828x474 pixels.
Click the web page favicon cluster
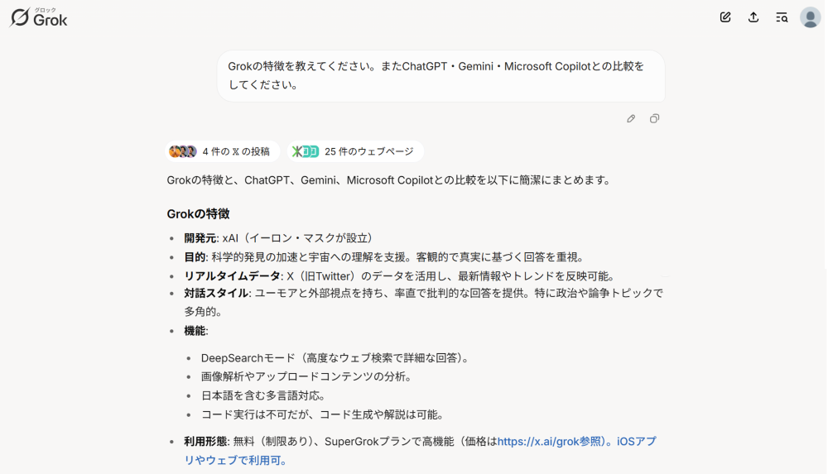click(x=306, y=151)
